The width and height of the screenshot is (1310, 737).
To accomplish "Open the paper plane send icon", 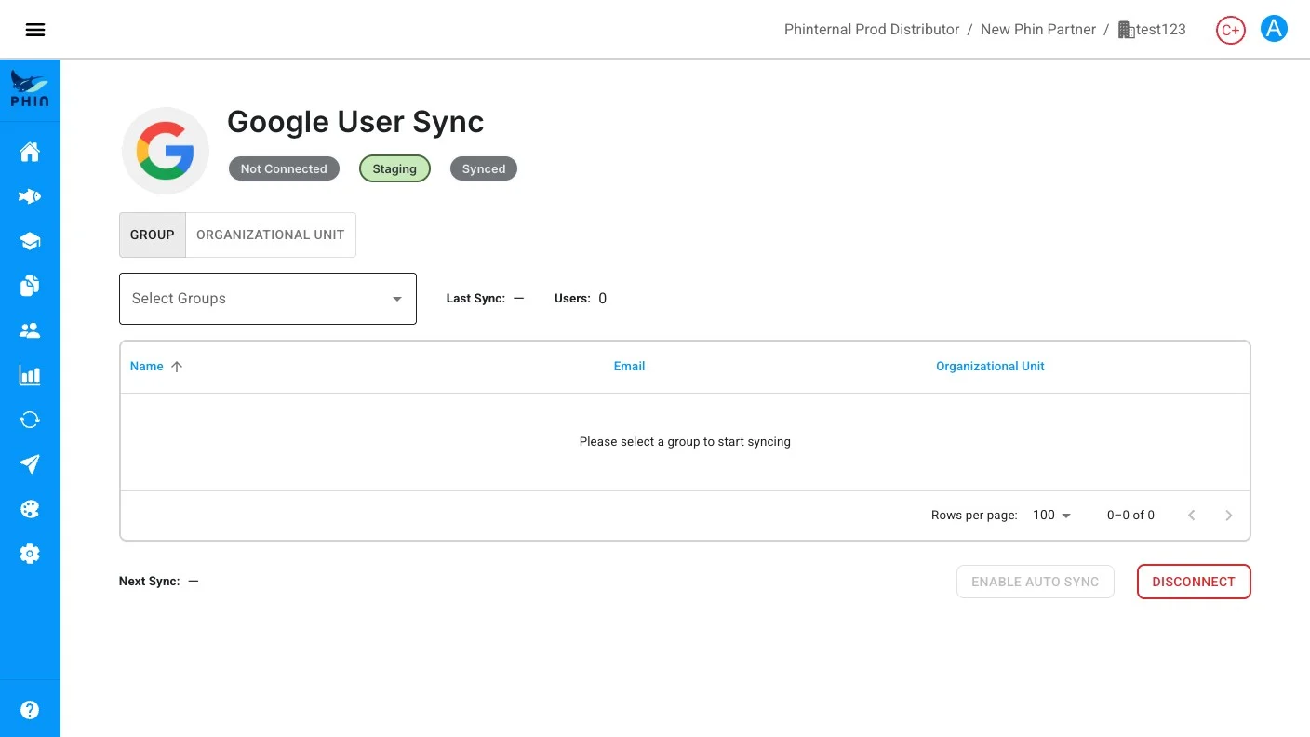I will coord(30,464).
